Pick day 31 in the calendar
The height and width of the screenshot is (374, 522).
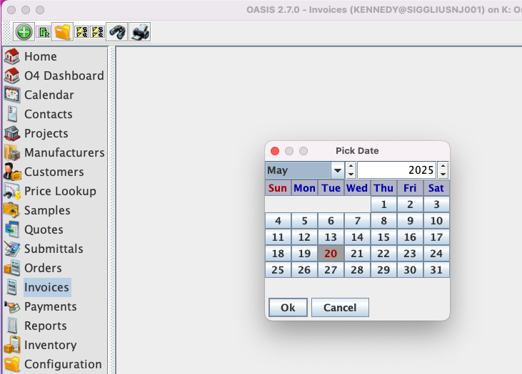tap(436, 270)
